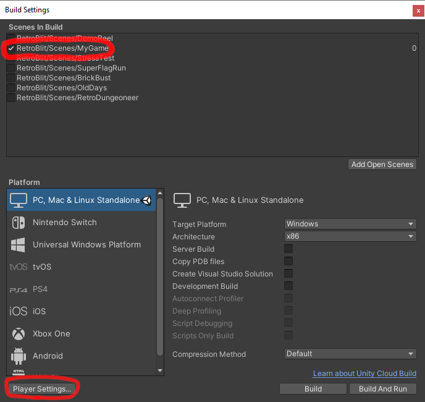Choose the iOS platform icon
Image resolution: width=425 pixels, height=402 pixels.
coord(19,311)
